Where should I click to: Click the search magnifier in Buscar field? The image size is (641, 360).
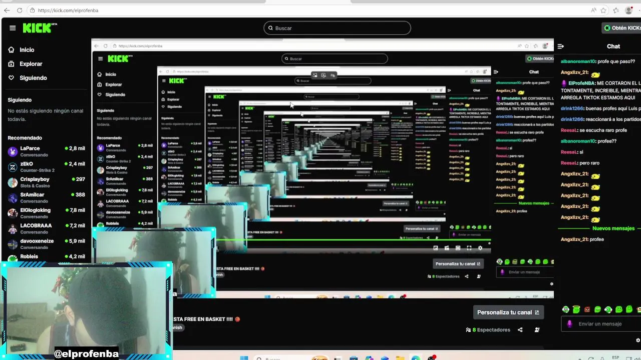(270, 28)
